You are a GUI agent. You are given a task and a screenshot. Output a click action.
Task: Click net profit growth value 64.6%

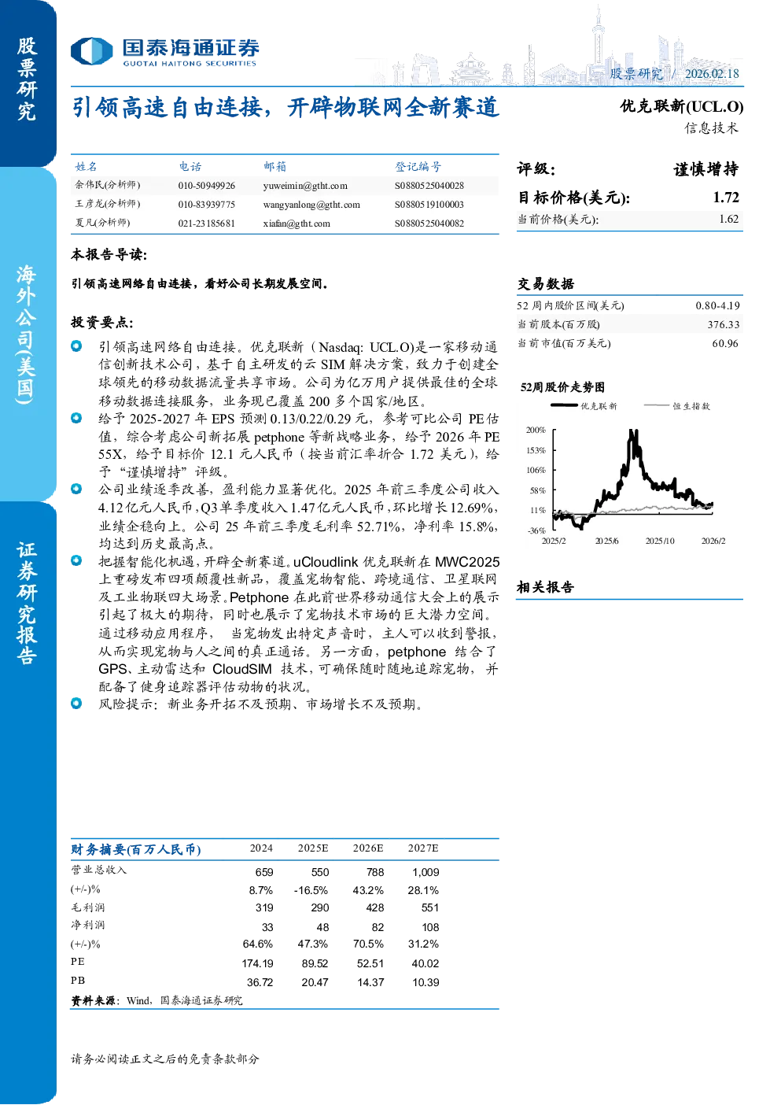coord(258,944)
